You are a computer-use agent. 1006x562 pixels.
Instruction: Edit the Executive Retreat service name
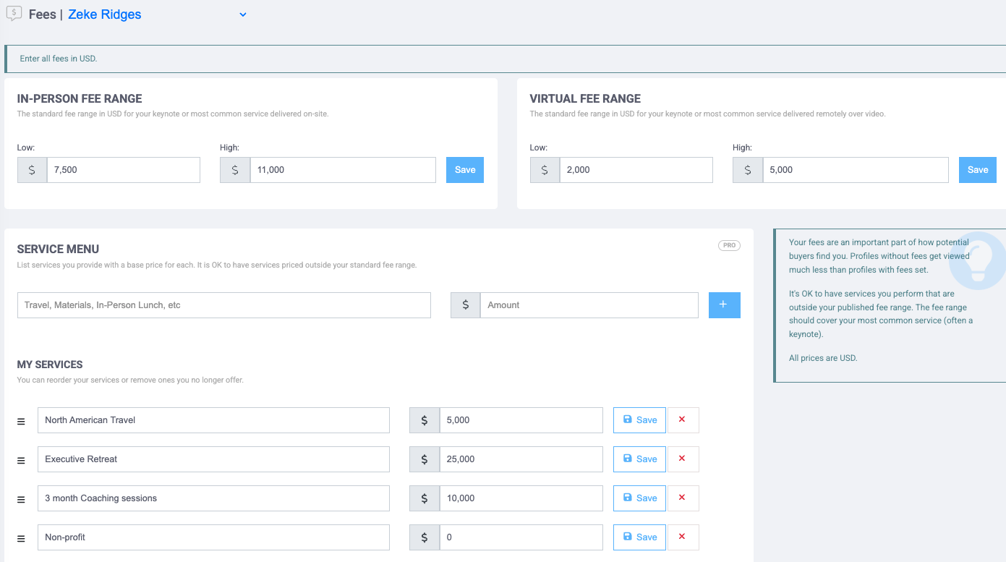click(213, 459)
